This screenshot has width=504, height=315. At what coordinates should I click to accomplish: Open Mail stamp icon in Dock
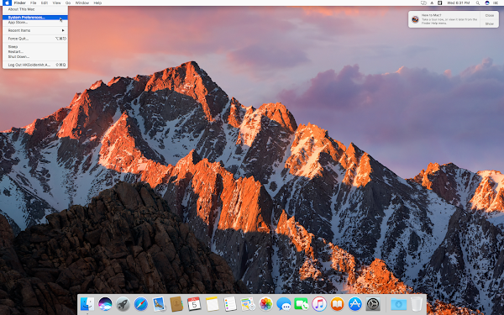[159, 304]
